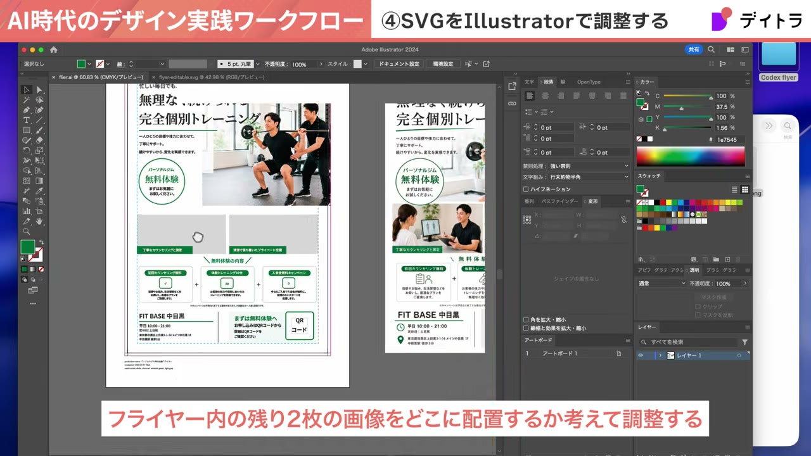Select the Eyedropper tool

39,191
